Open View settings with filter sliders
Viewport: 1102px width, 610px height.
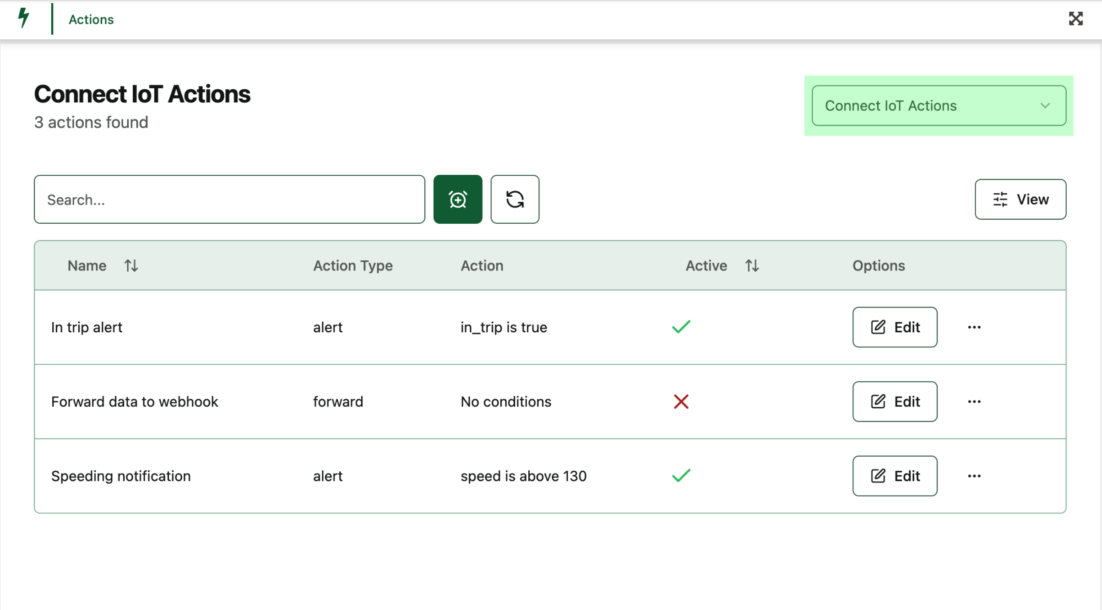click(x=1020, y=199)
